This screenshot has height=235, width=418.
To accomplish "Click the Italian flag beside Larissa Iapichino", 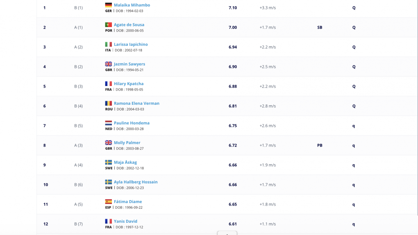I will click(108, 44).
